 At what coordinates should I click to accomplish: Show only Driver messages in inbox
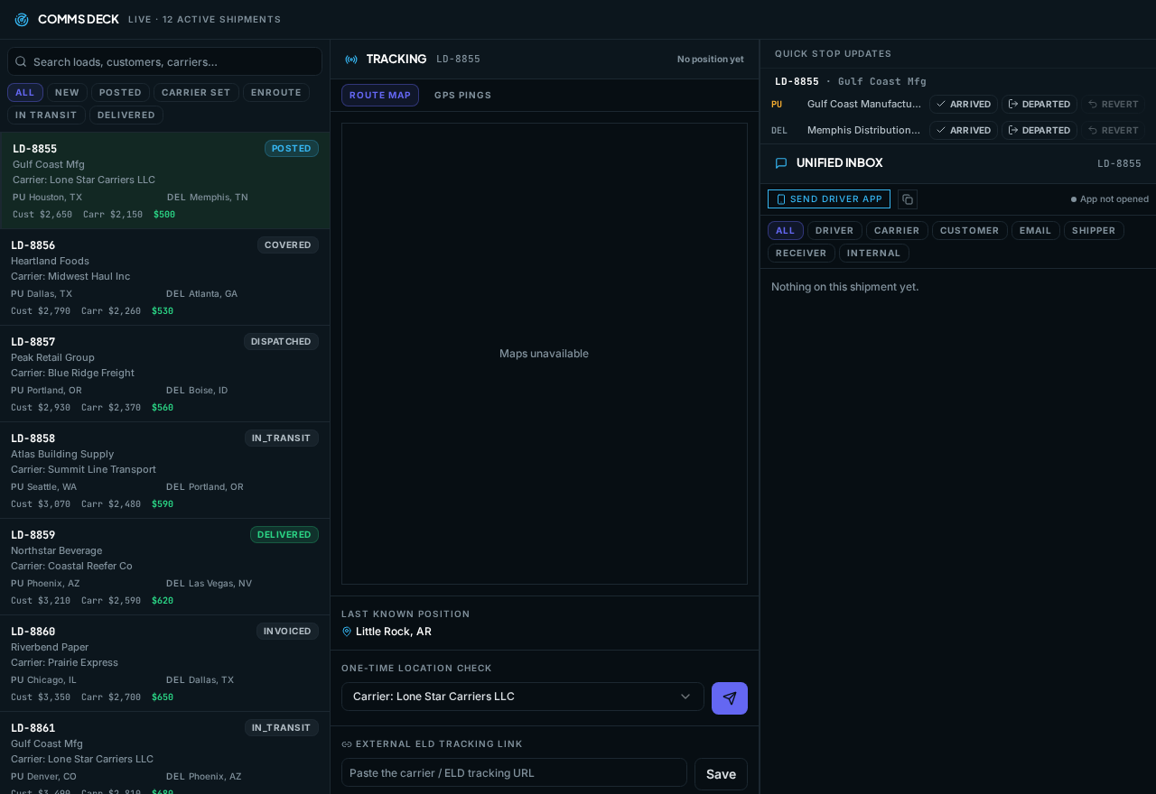point(834,231)
